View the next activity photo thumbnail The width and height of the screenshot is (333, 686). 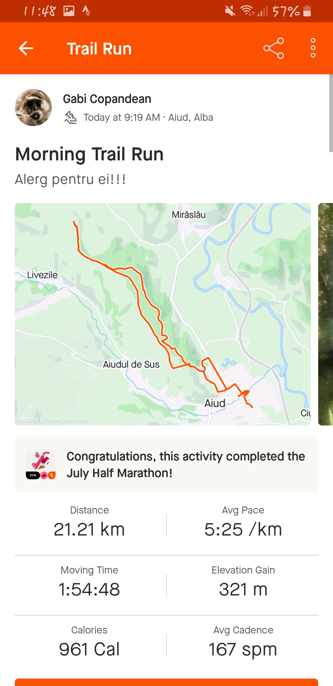coord(326,314)
